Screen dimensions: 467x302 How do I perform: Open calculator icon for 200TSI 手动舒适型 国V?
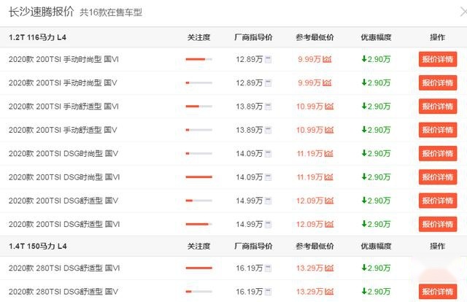pyautogui.click(x=268, y=130)
